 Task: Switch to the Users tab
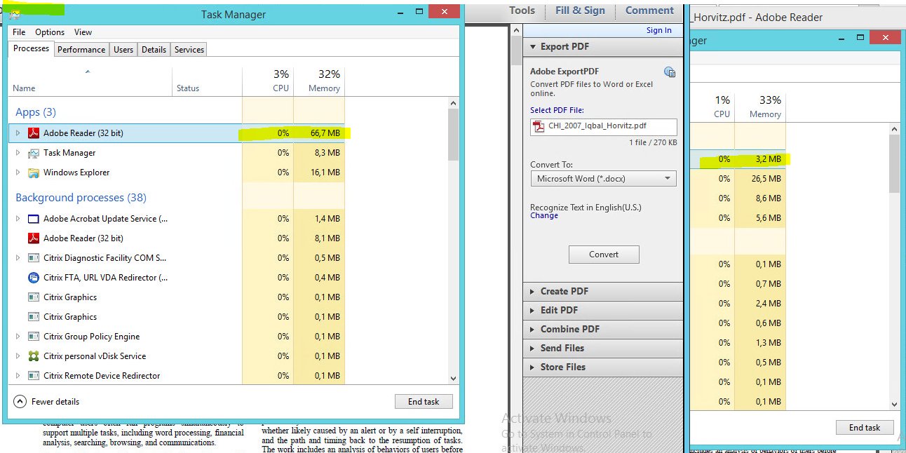pyautogui.click(x=123, y=50)
